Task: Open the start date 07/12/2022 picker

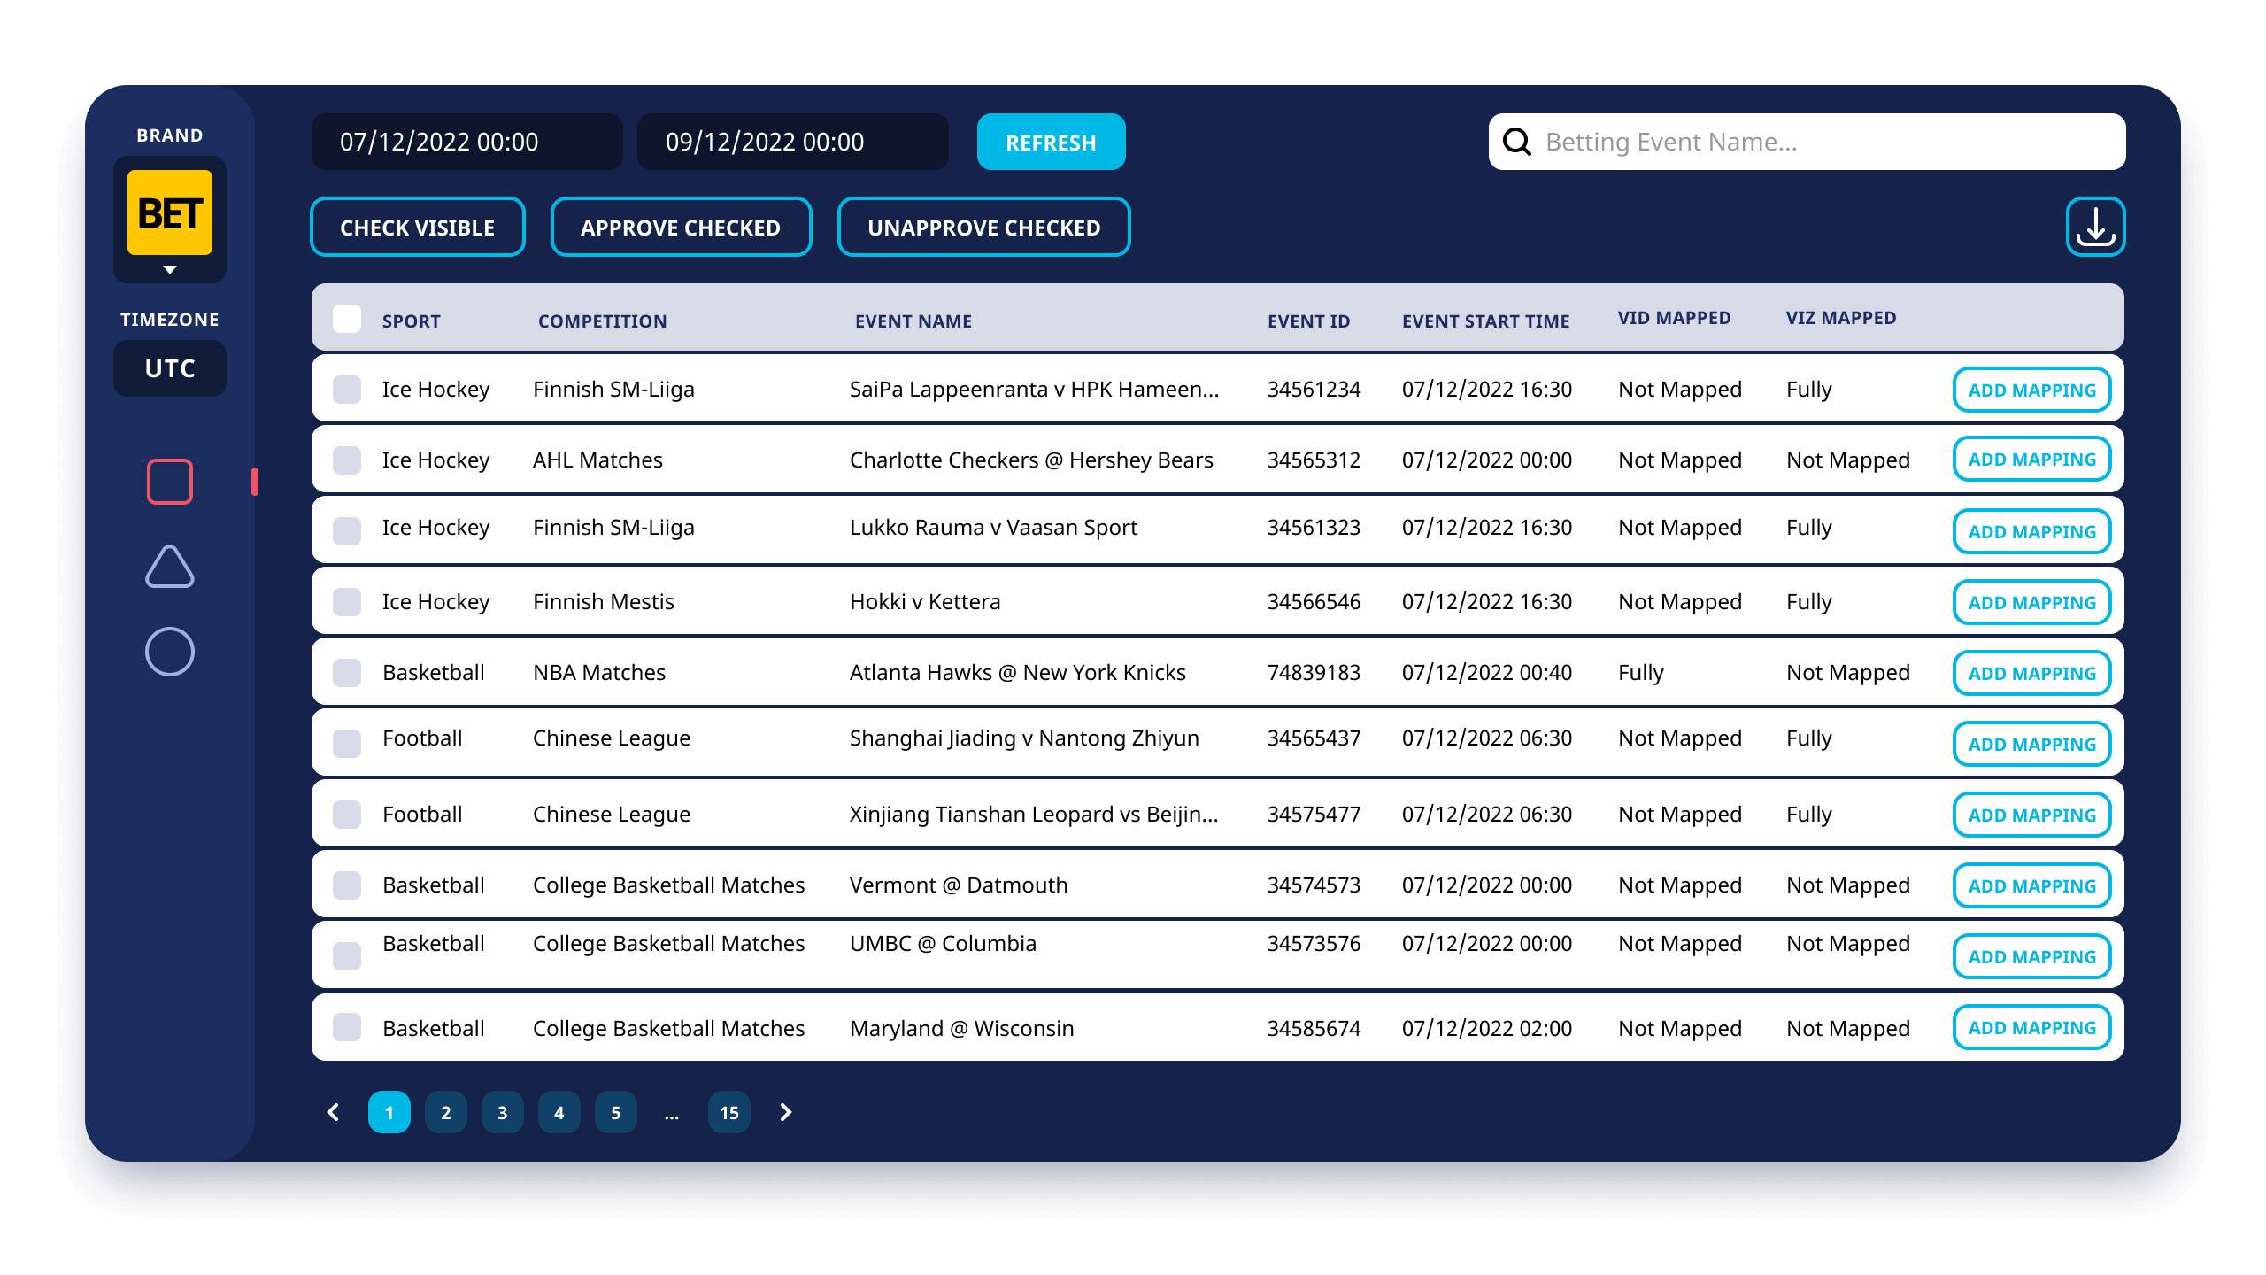Action: tap(466, 142)
